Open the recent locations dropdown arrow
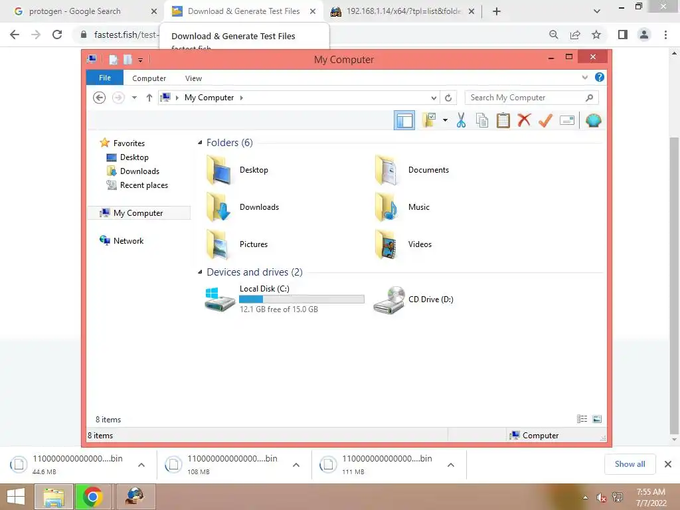This screenshot has width=680, height=510. tap(134, 98)
